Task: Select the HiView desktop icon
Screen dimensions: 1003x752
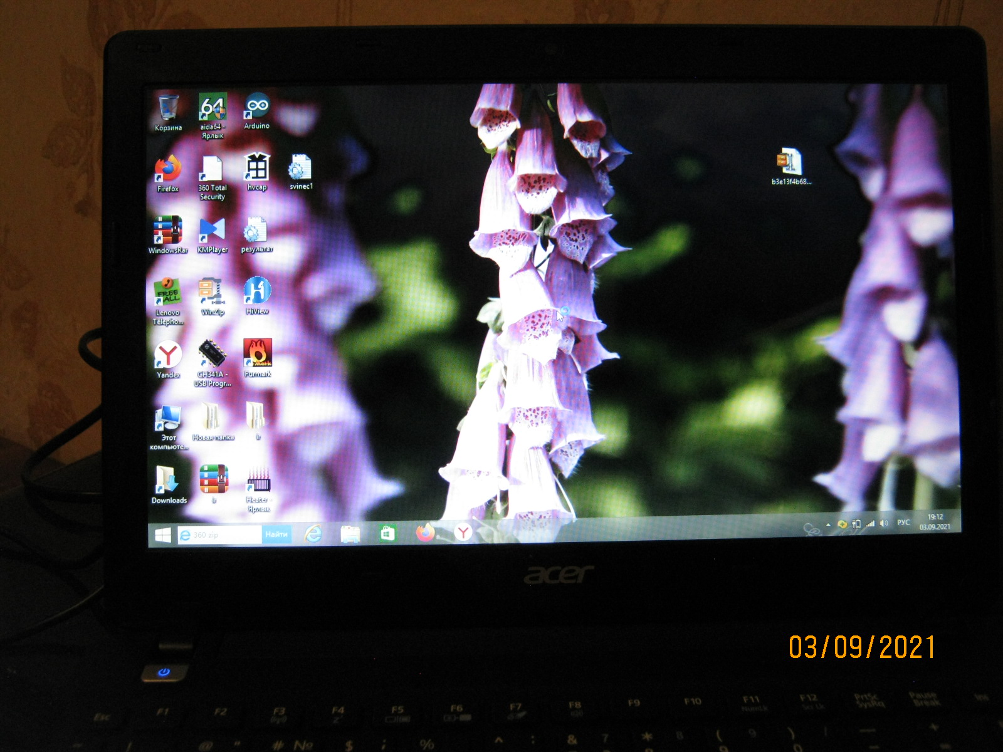Action: click(257, 292)
